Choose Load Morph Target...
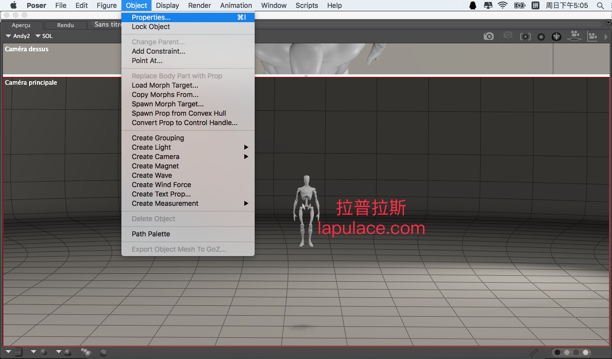Screen dimensions: 612x359 (x=188, y=85)
